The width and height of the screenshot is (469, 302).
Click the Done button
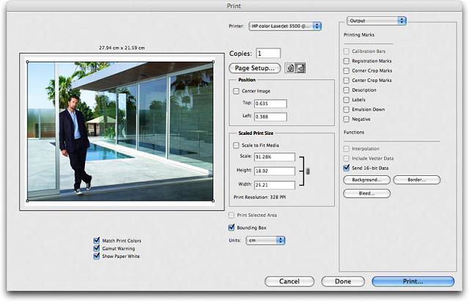point(343,281)
